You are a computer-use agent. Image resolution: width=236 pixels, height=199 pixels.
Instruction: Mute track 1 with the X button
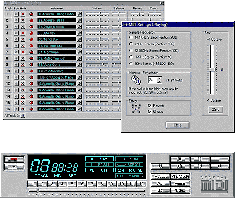(23, 14)
